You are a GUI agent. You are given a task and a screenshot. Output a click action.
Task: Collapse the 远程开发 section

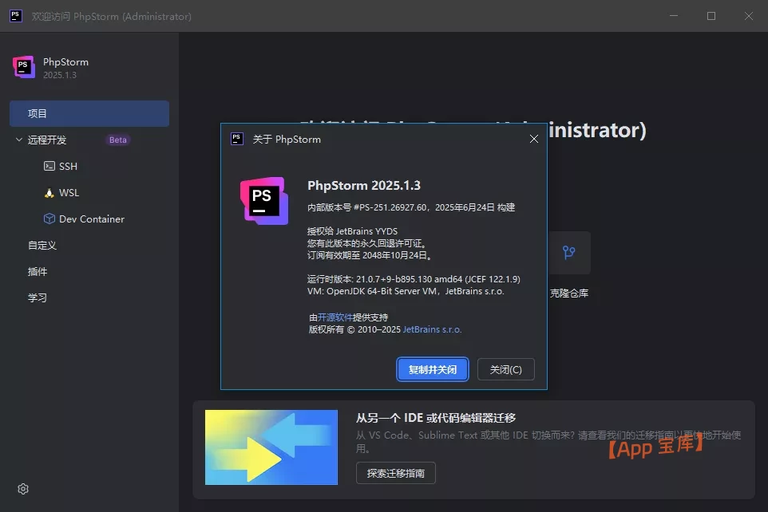18,140
